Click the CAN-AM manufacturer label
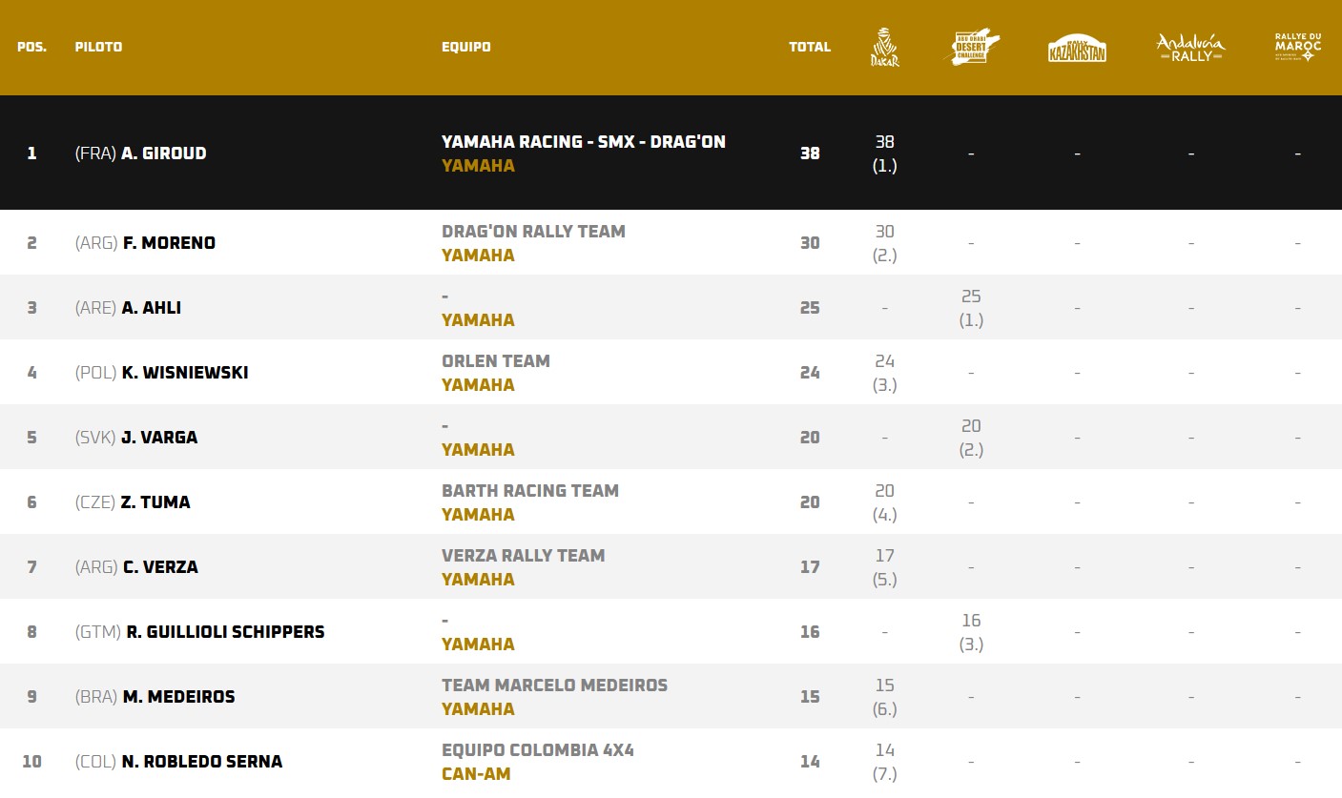Image resolution: width=1342 pixels, height=798 pixels. coord(476,774)
